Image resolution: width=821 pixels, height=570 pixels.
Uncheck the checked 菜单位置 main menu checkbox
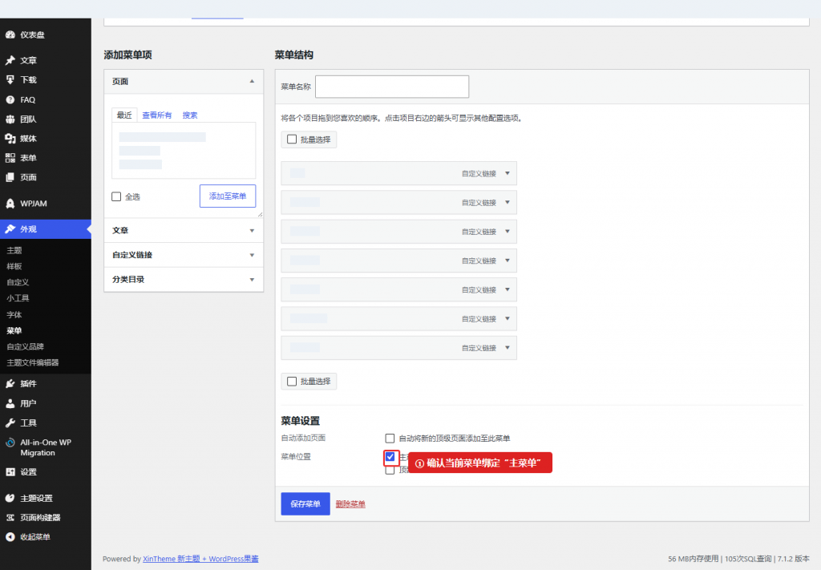click(x=390, y=457)
